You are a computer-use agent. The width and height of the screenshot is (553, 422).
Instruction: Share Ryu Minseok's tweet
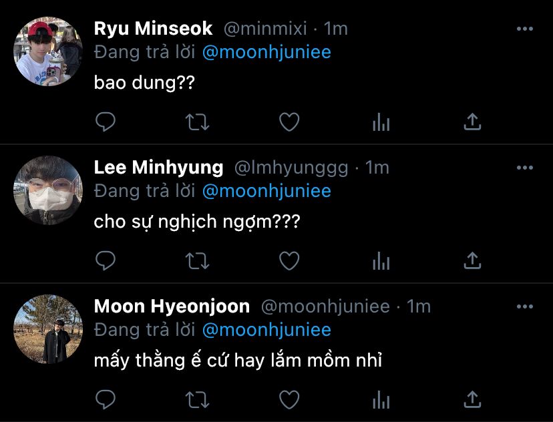tap(472, 122)
